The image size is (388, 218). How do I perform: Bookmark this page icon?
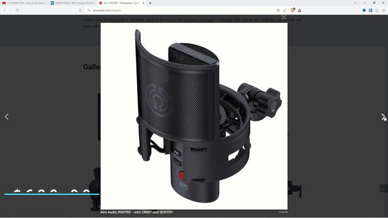pos(81,10)
